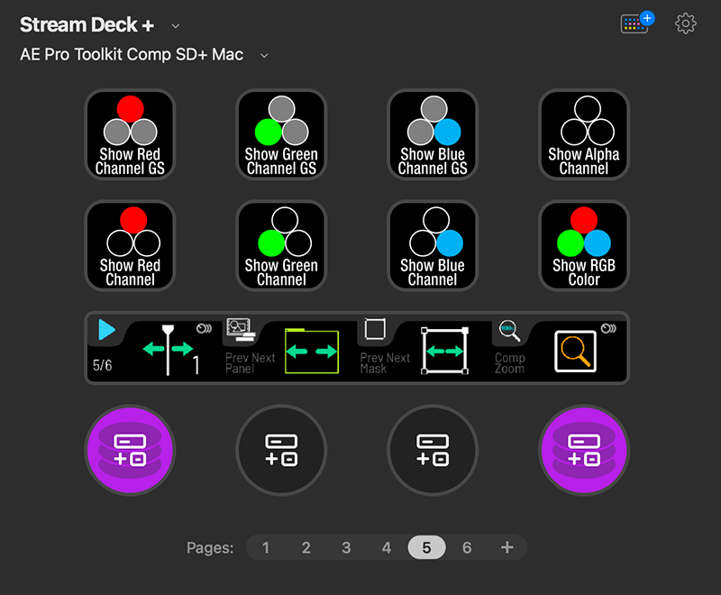Open preferences with the gear icon
Viewport: 721px width, 595px height.
[x=686, y=23]
